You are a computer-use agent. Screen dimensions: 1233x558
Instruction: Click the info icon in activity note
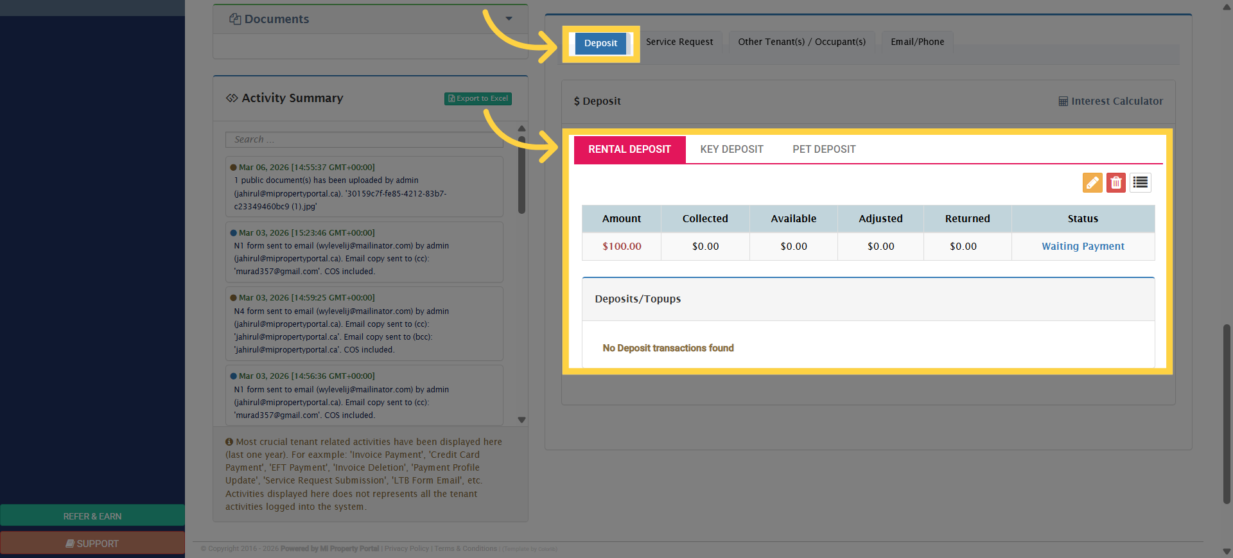pyautogui.click(x=229, y=442)
